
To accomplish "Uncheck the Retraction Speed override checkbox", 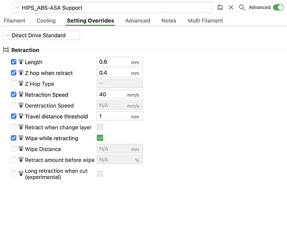I will [x=13, y=95].
